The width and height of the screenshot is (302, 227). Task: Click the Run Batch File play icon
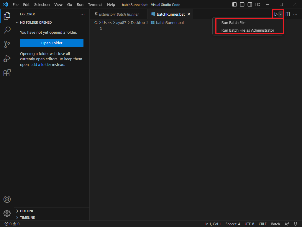276,14
